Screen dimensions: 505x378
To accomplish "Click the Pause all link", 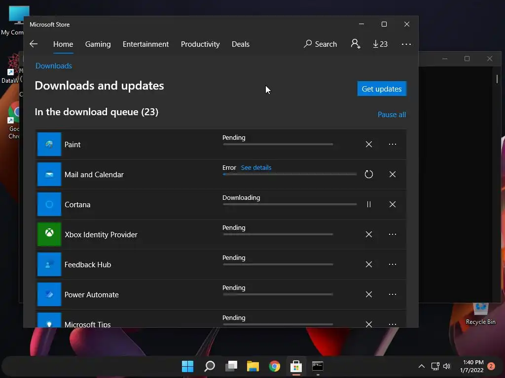I will tap(392, 114).
